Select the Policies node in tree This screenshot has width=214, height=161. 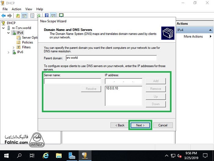coord(27,42)
